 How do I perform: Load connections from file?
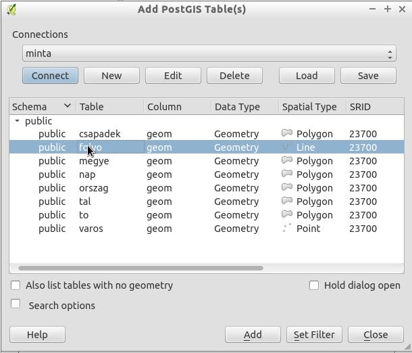(307, 76)
